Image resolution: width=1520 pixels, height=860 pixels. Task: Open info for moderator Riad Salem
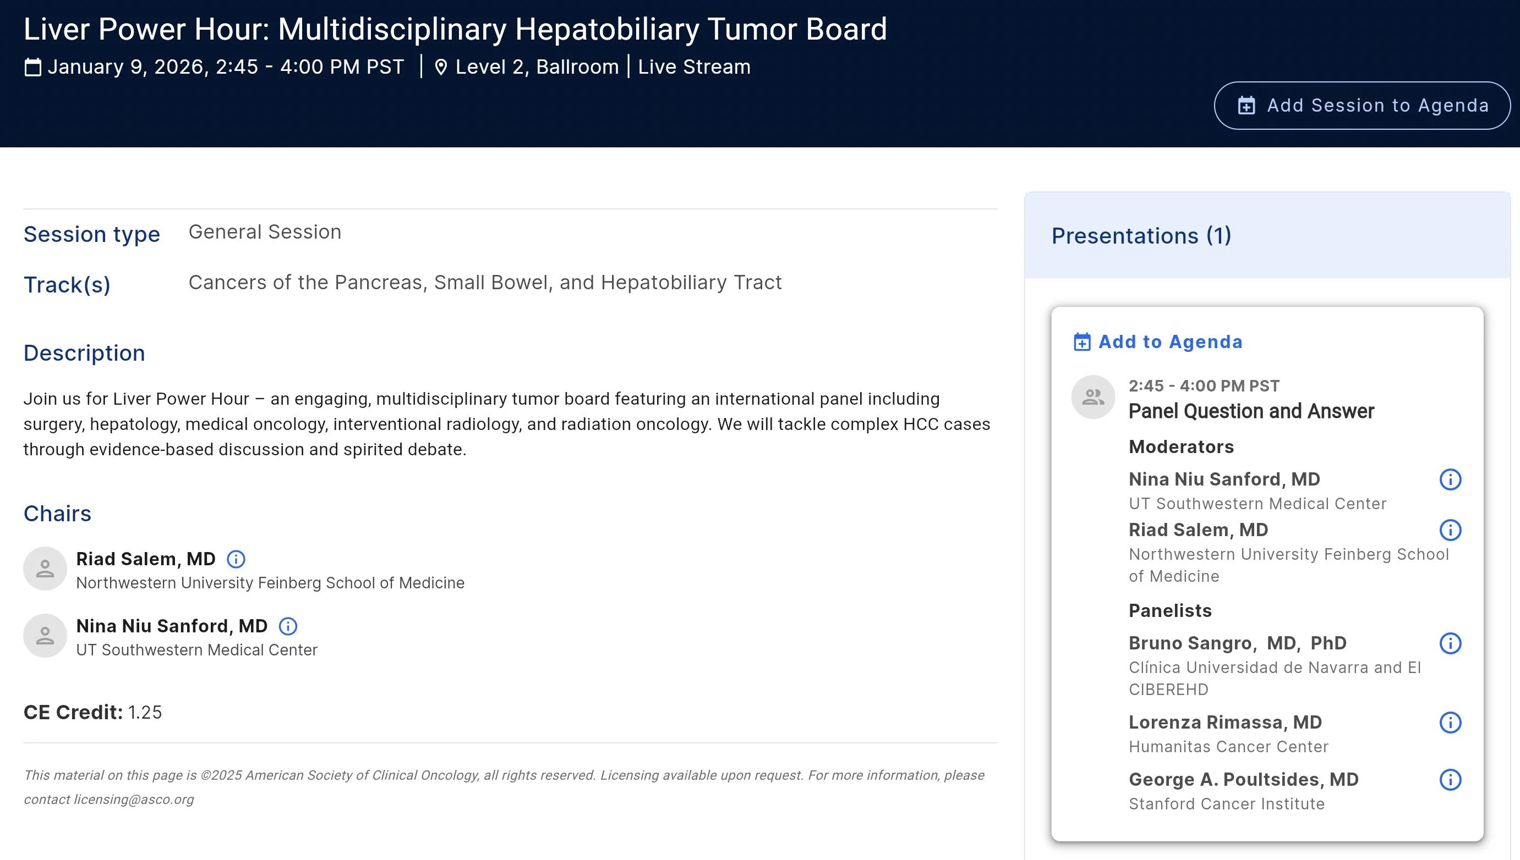pyautogui.click(x=1450, y=530)
